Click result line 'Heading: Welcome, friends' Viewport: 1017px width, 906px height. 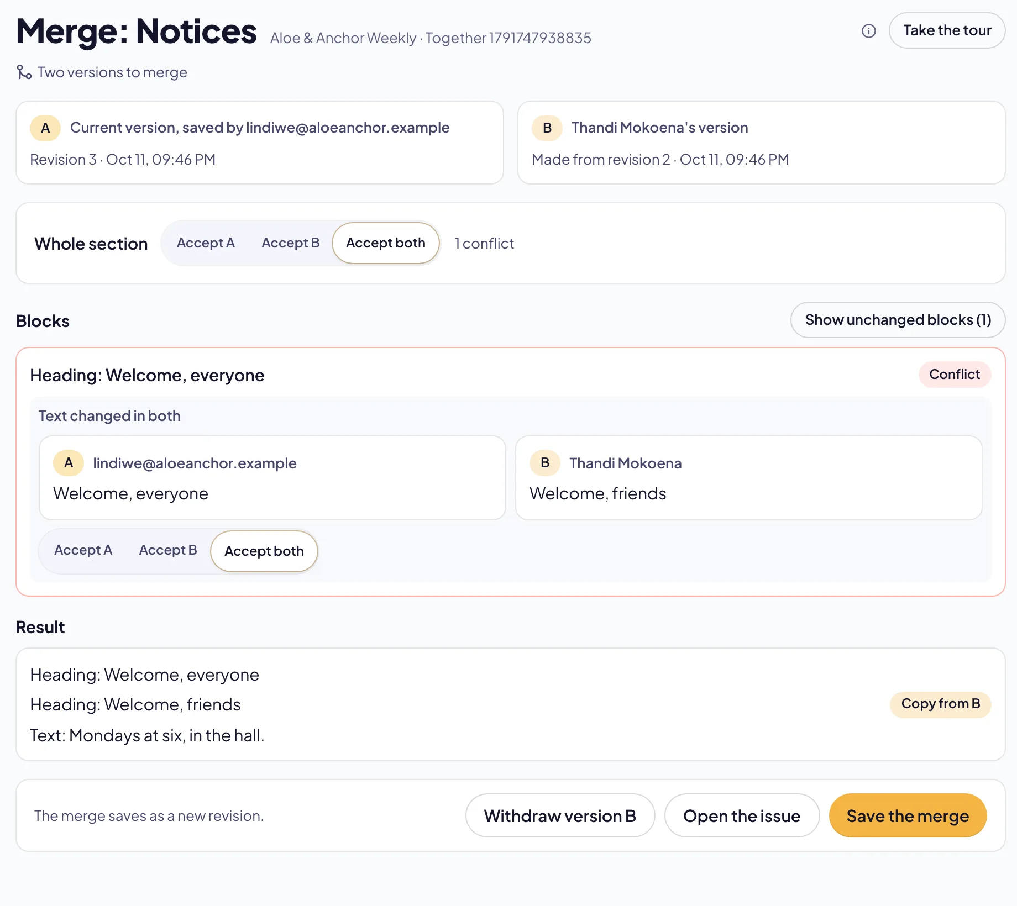pyautogui.click(x=135, y=705)
